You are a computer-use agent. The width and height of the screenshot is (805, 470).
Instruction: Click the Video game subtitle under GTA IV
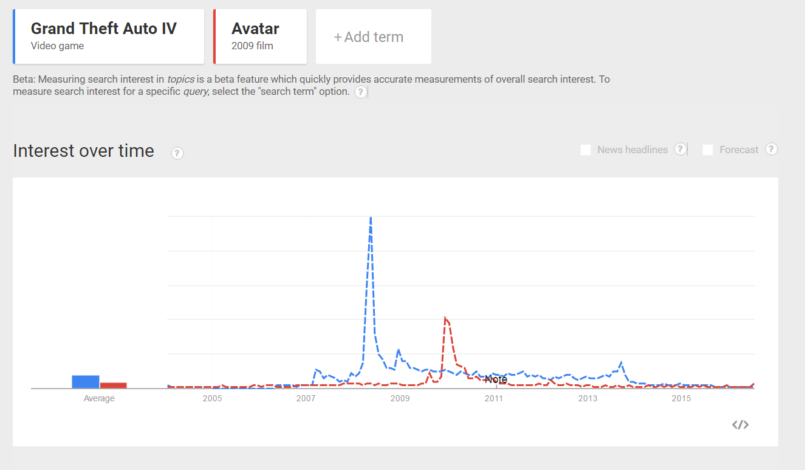[x=58, y=46]
